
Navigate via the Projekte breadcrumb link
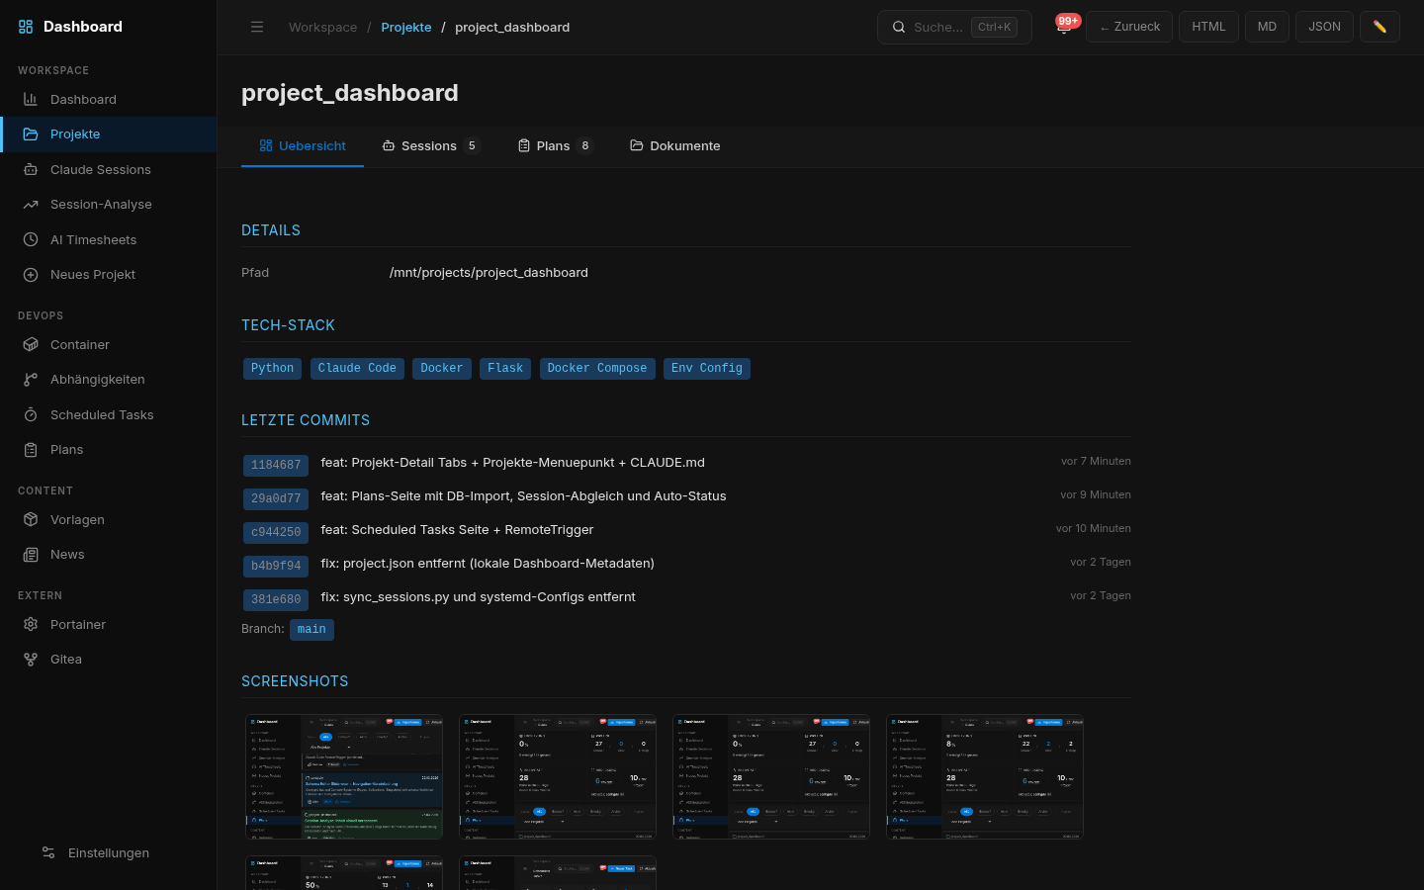pyautogui.click(x=406, y=27)
